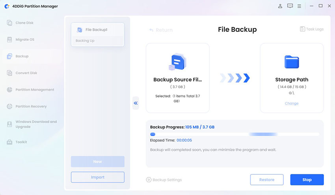The image size is (335, 195).
Task: Click the "( 14.4 GB / 15 GB )" text
Action: [x=292, y=87]
